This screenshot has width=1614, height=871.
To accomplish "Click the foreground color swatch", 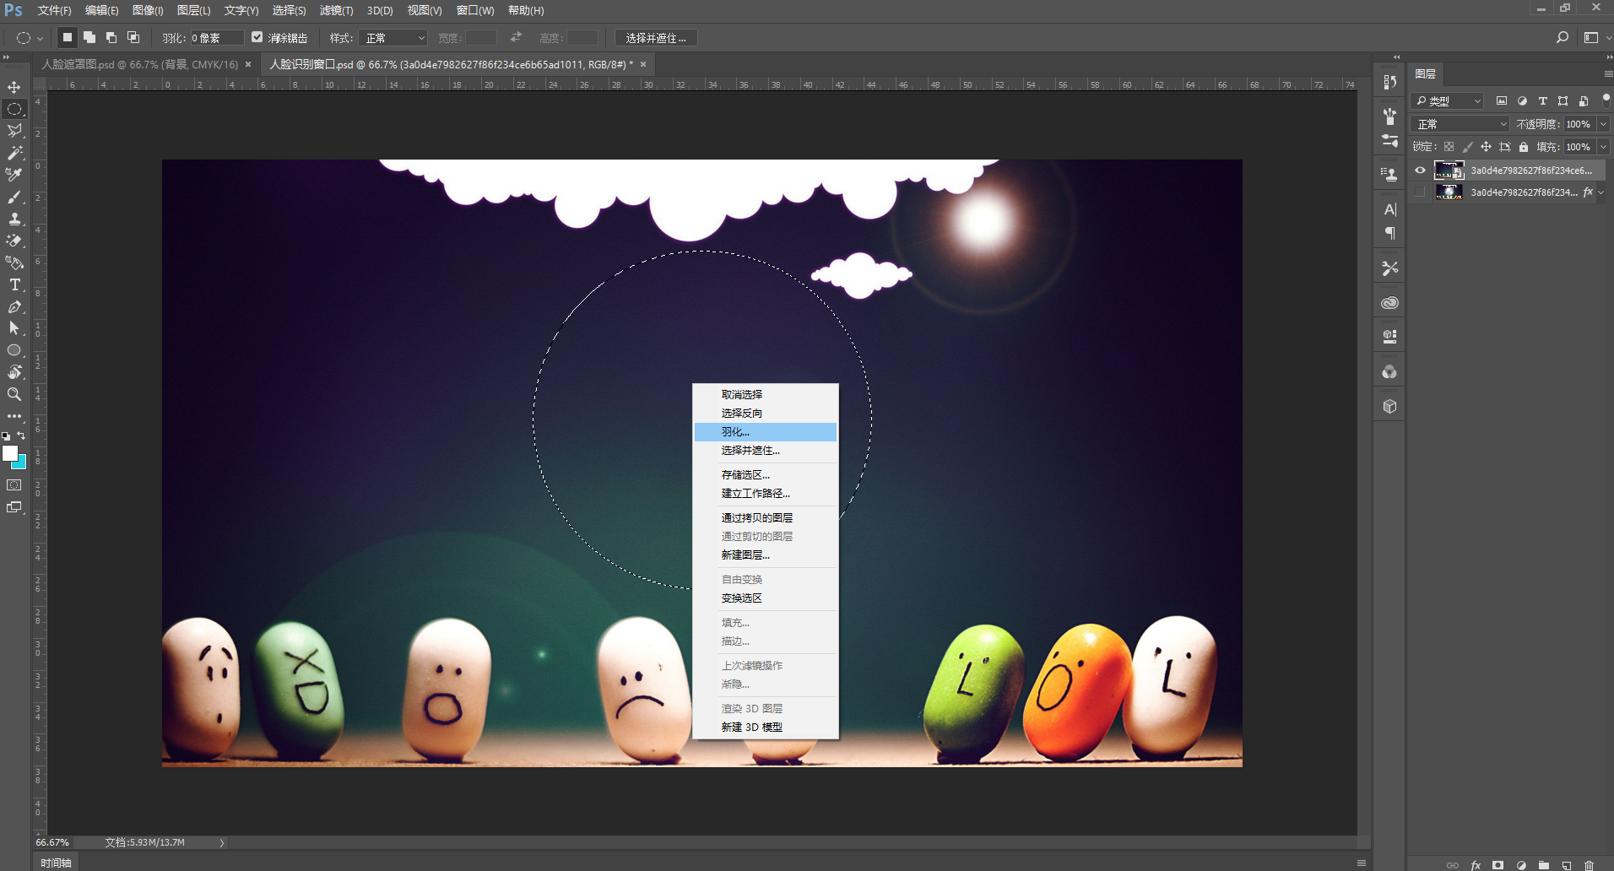I will click(12, 454).
